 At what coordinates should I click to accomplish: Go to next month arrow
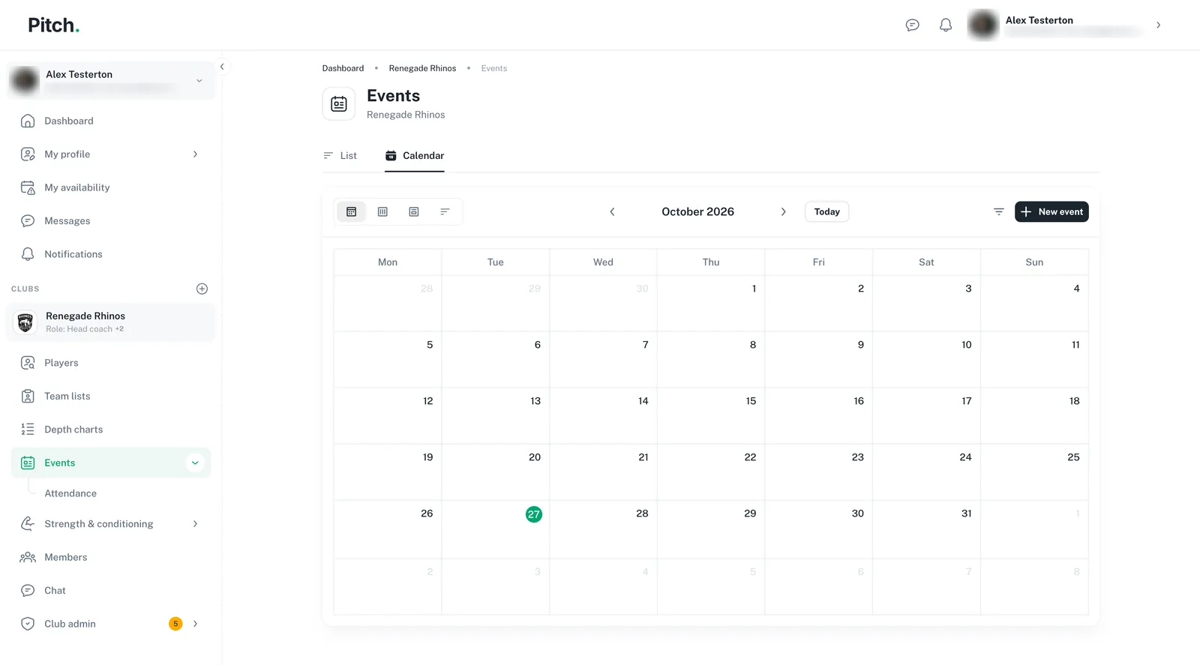click(784, 212)
